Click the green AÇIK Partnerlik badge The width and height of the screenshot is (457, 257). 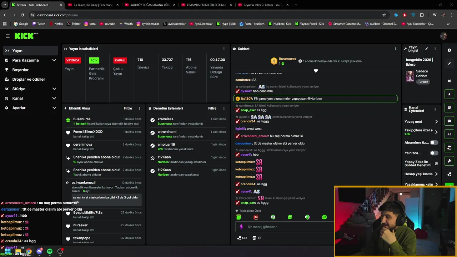94,60
